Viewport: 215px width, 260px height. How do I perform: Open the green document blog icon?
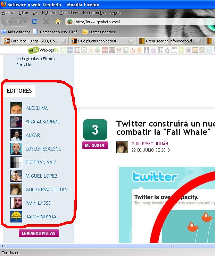coord(181,50)
